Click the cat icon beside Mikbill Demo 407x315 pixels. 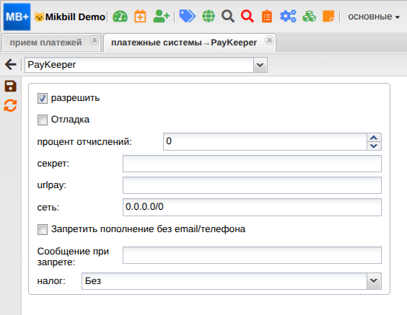39,17
